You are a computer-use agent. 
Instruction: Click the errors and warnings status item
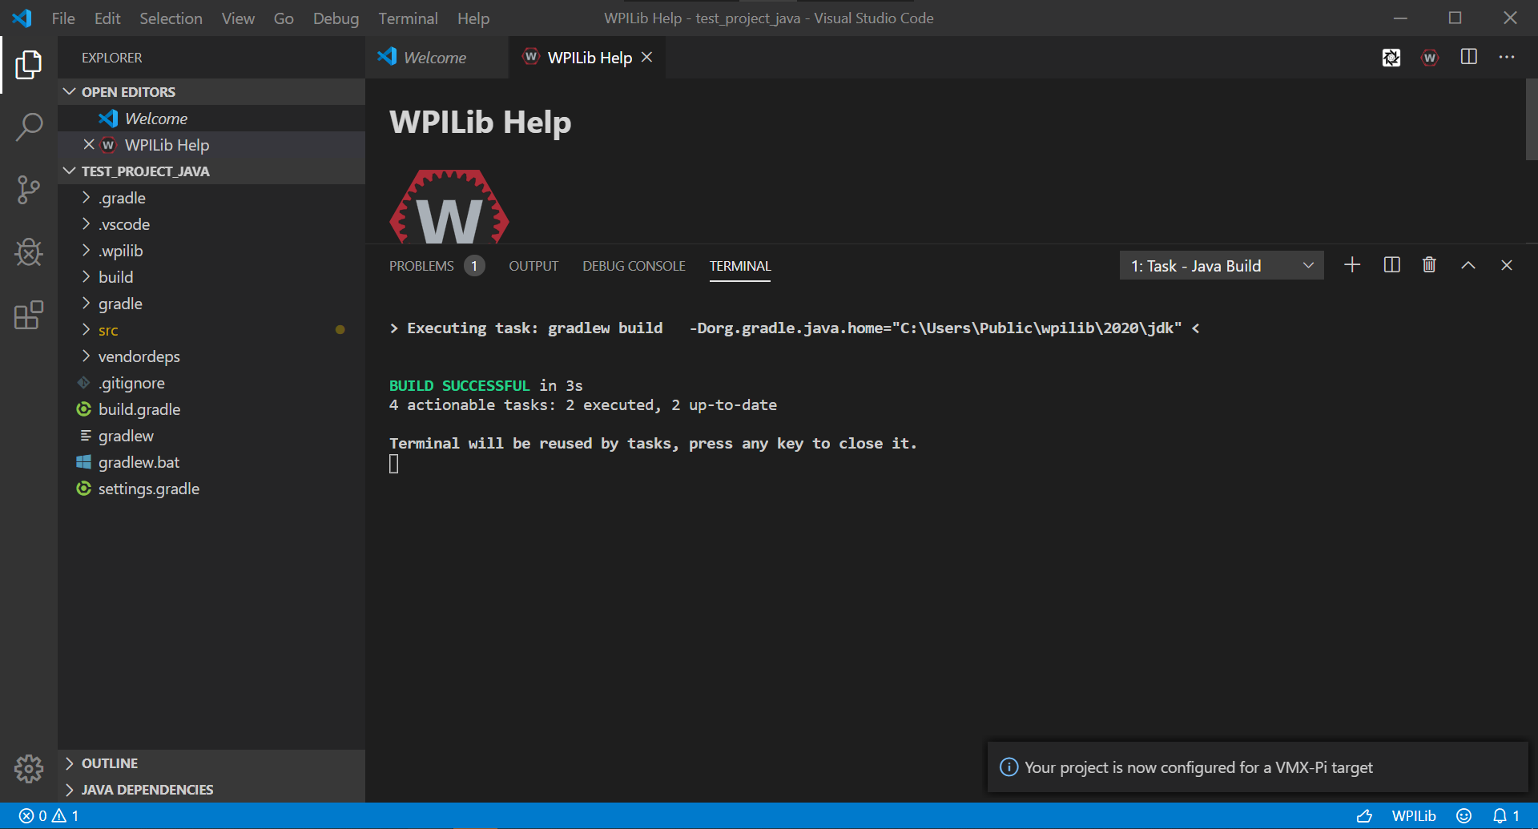coord(49,815)
